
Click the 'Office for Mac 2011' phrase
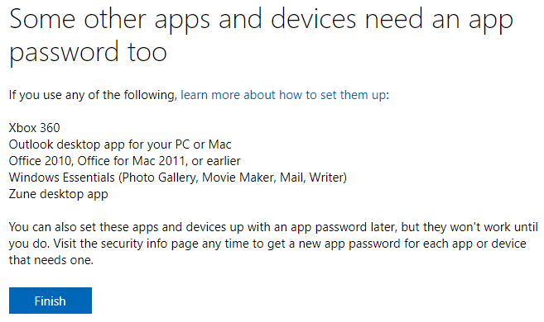(x=131, y=161)
